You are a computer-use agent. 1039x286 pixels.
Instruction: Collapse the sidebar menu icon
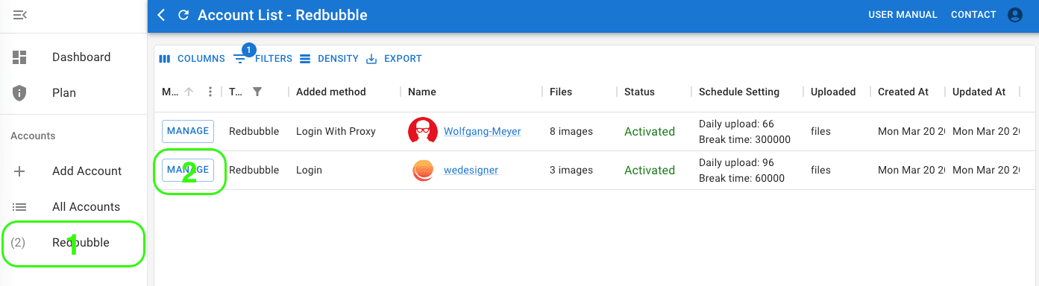coord(20,15)
